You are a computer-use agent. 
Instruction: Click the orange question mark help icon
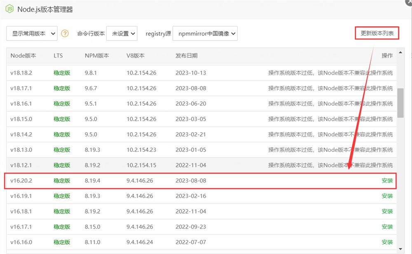coord(65,34)
